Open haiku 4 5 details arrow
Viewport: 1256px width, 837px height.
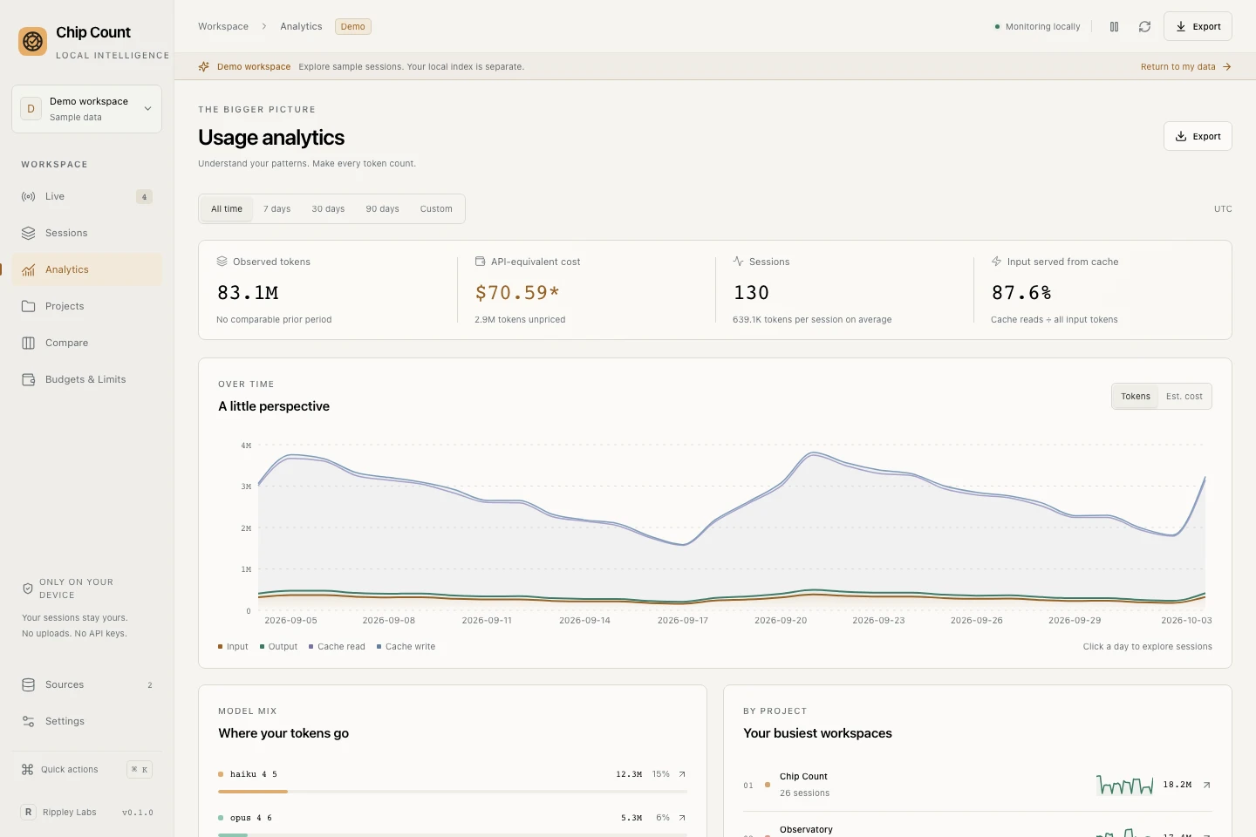(682, 774)
